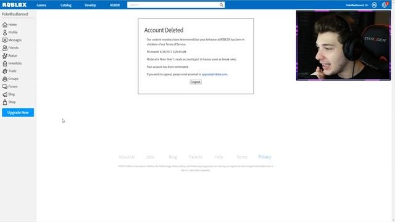This screenshot has height=222, width=395.
Task: Click the Account Deleted heading
Action: pyautogui.click(x=164, y=30)
